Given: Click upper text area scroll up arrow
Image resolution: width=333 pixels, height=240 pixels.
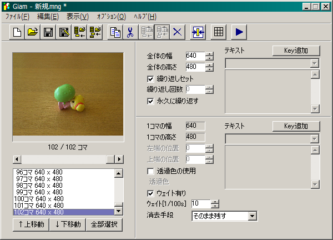Looking at the screenshot, I should click(x=315, y=74).
